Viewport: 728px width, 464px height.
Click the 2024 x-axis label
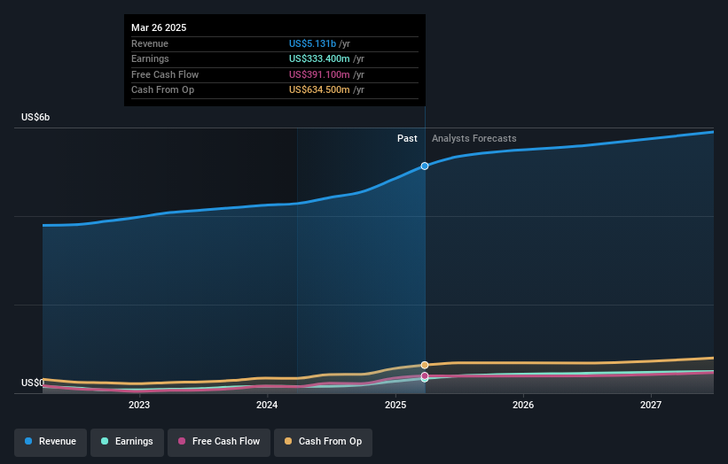tap(267, 406)
